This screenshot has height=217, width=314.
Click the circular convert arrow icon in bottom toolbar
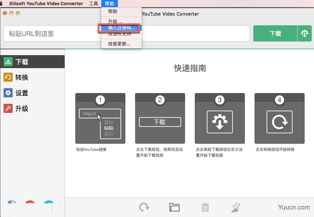coord(144,207)
